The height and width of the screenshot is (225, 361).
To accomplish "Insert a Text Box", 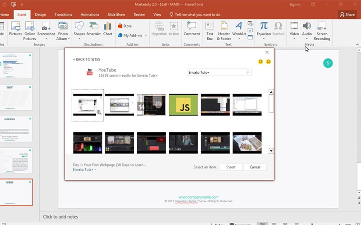I will coord(210,31).
